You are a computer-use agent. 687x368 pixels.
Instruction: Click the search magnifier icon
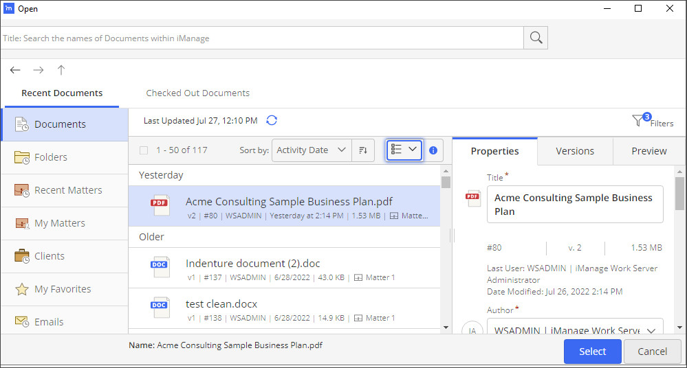[536, 38]
